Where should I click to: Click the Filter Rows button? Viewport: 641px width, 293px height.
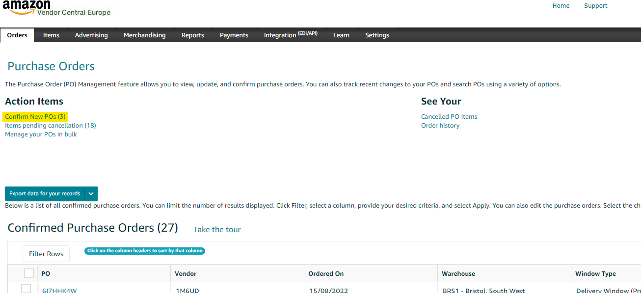(x=46, y=254)
